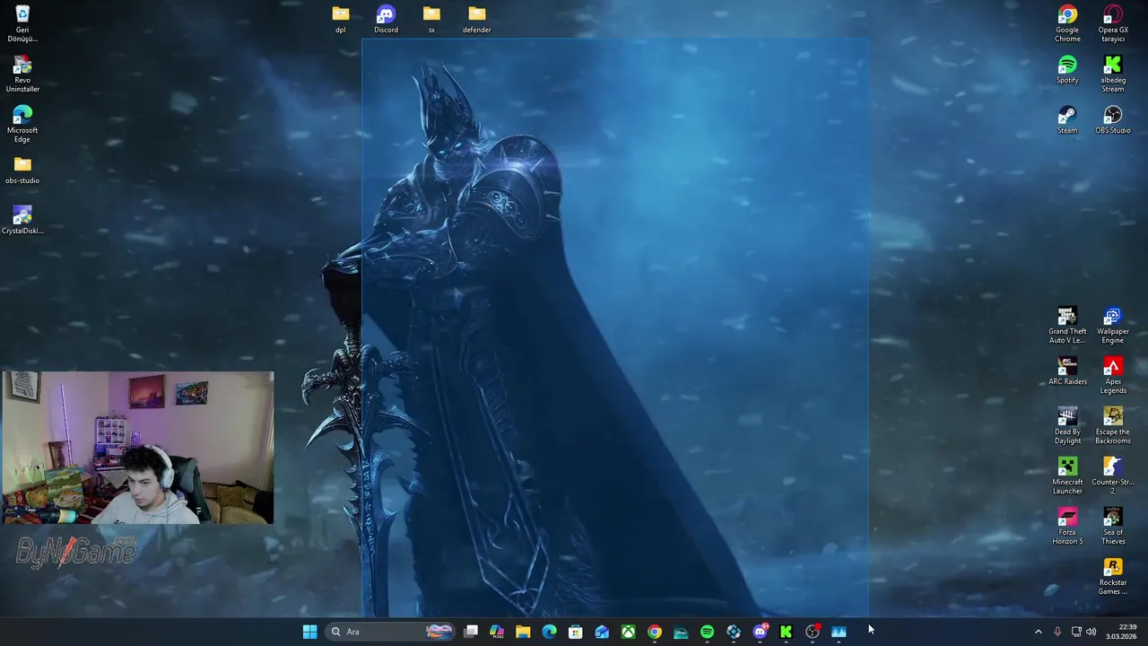The width and height of the screenshot is (1148, 646).
Task: Select the obs-studio folder on desktop
Action: [22, 170]
